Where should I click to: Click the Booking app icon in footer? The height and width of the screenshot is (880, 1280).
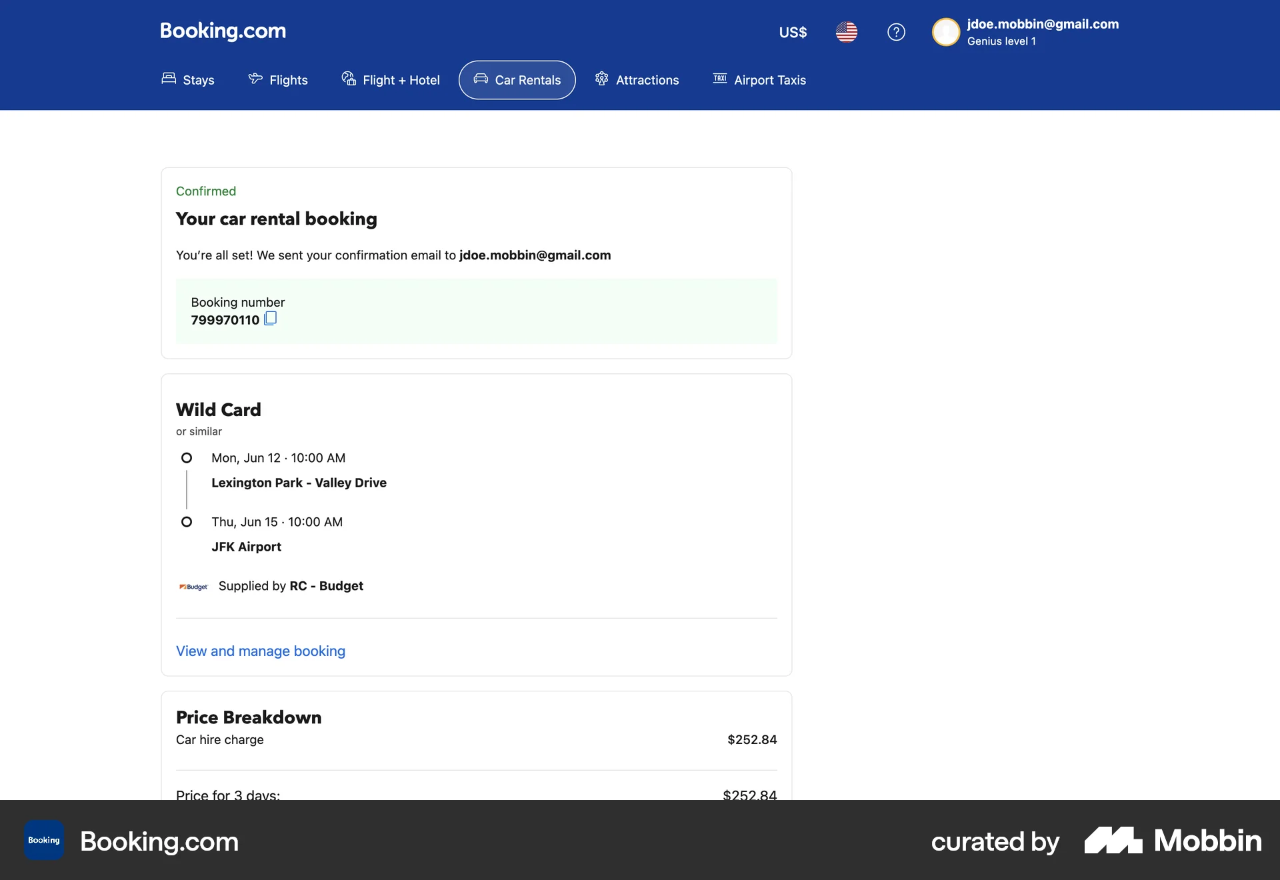click(x=43, y=841)
